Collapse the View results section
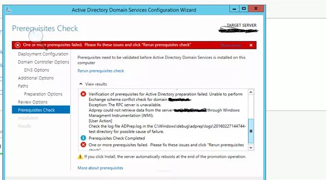The image size is (327, 180). coord(81,84)
